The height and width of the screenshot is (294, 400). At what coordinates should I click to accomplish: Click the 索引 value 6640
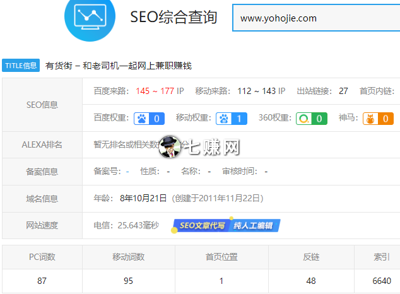[382, 281]
